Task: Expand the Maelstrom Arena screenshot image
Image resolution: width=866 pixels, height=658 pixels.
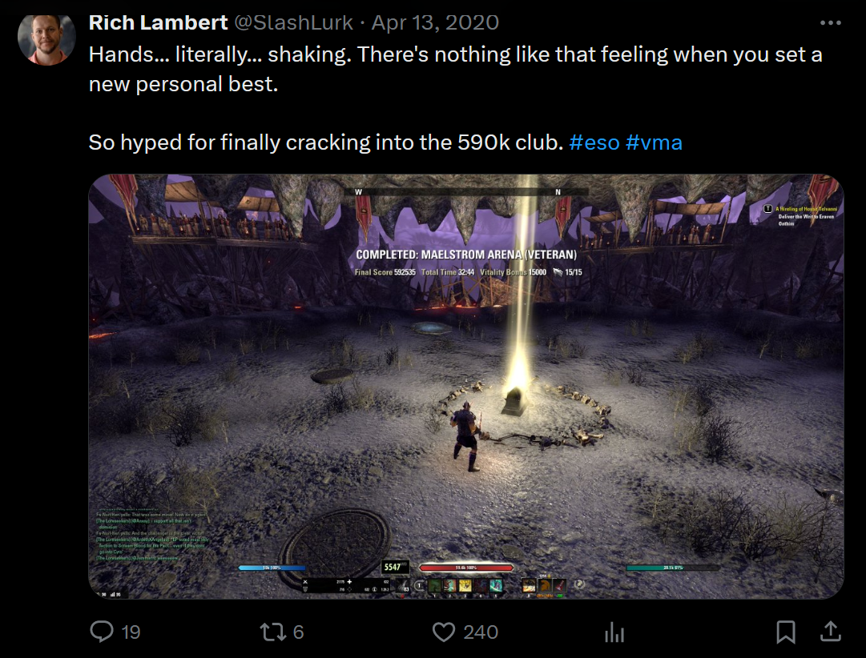Action: (466, 387)
